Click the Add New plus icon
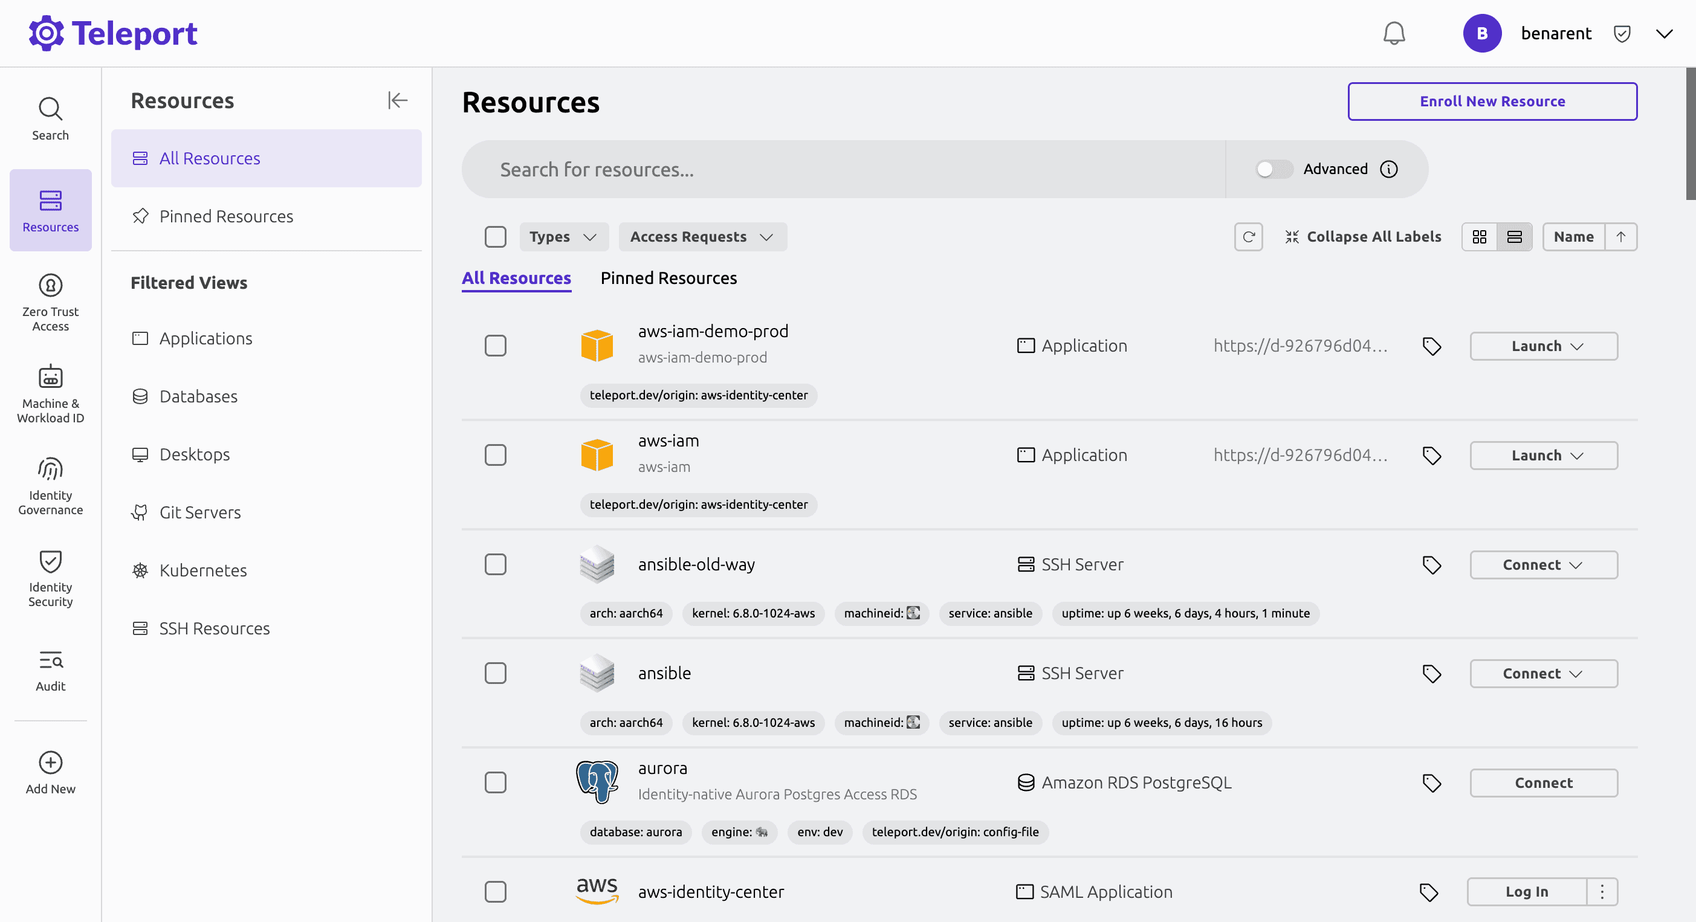 pyautogui.click(x=51, y=762)
